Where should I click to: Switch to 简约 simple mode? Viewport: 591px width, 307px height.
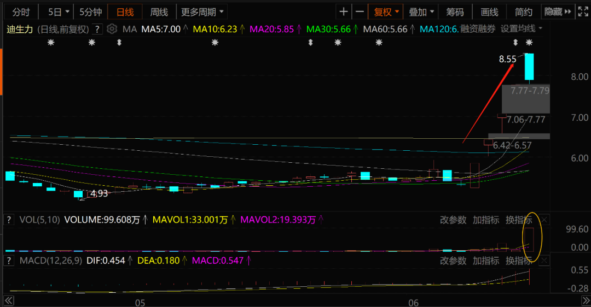click(x=524, y=12)
